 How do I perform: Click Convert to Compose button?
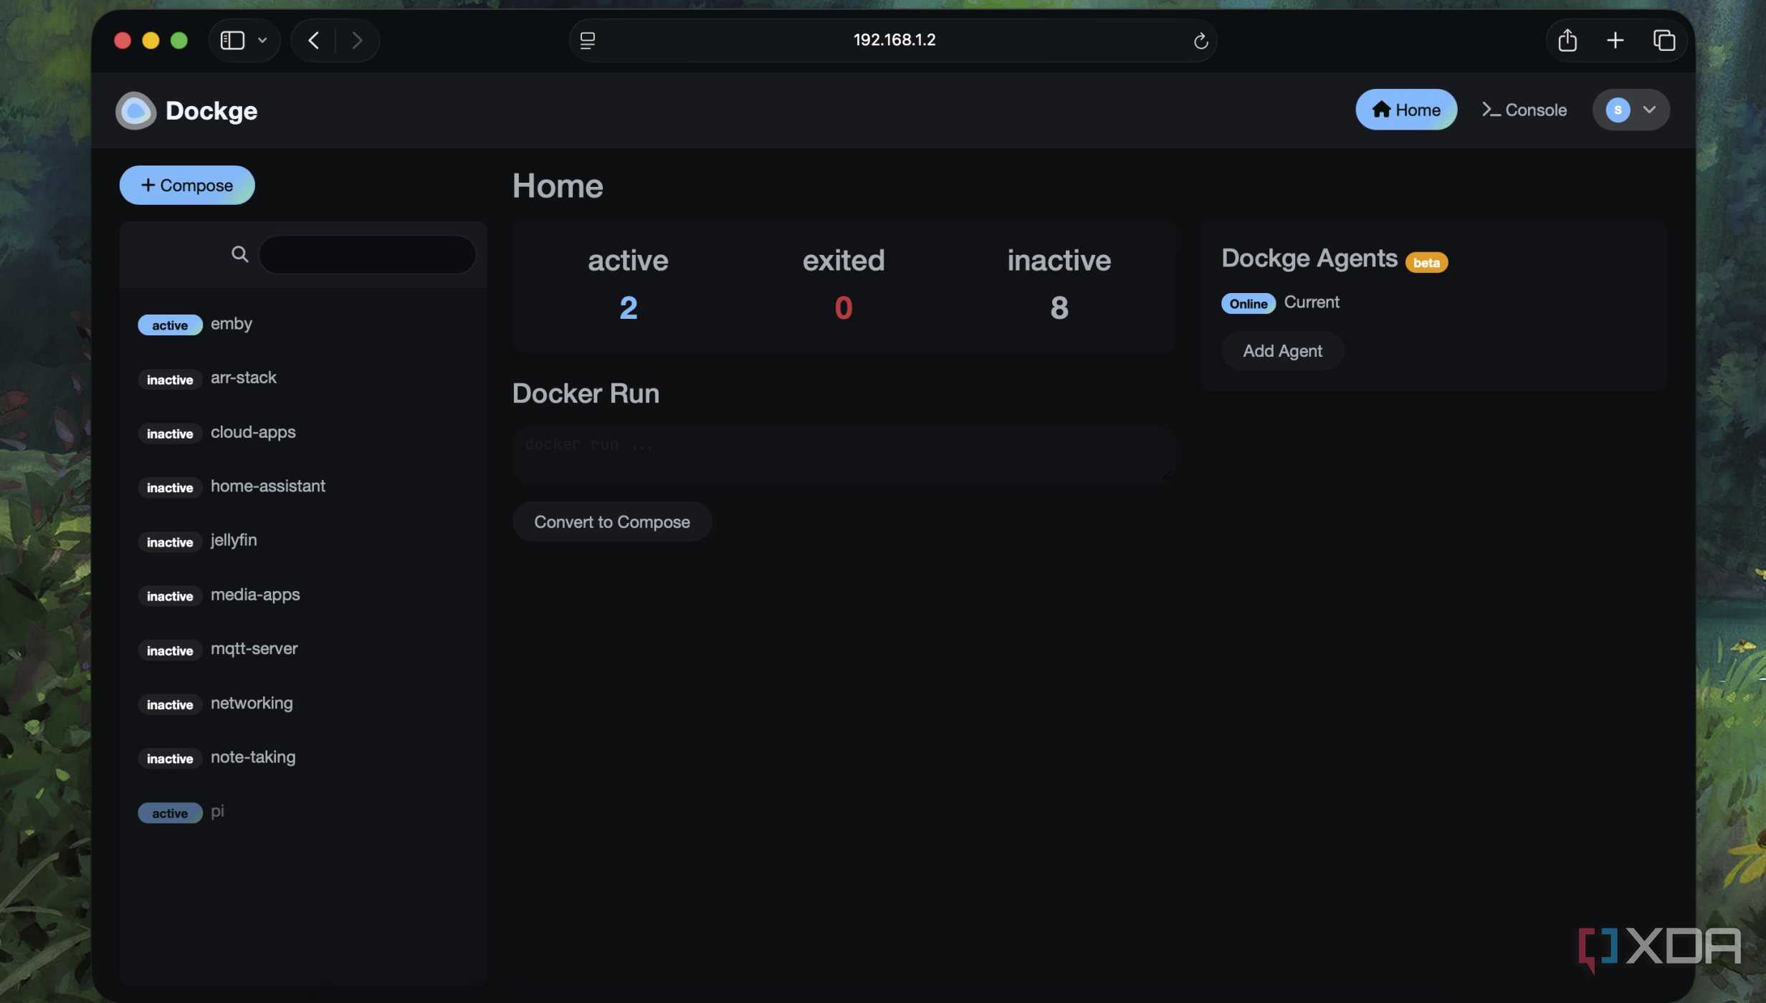(x=612, y=522)
